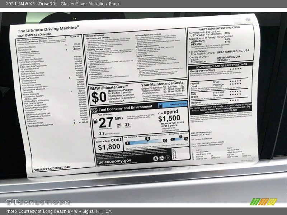
Task: Click the 'Side Crash' rating label
Action: [x=194, y=95]
